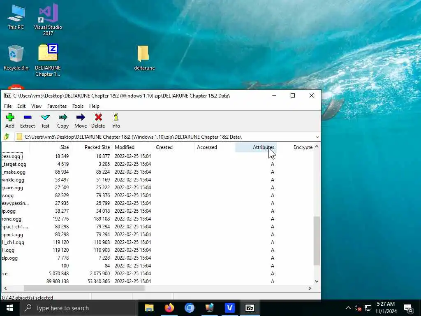
Task: Click the scroll right arrow
Action: [x=310, y=288]
